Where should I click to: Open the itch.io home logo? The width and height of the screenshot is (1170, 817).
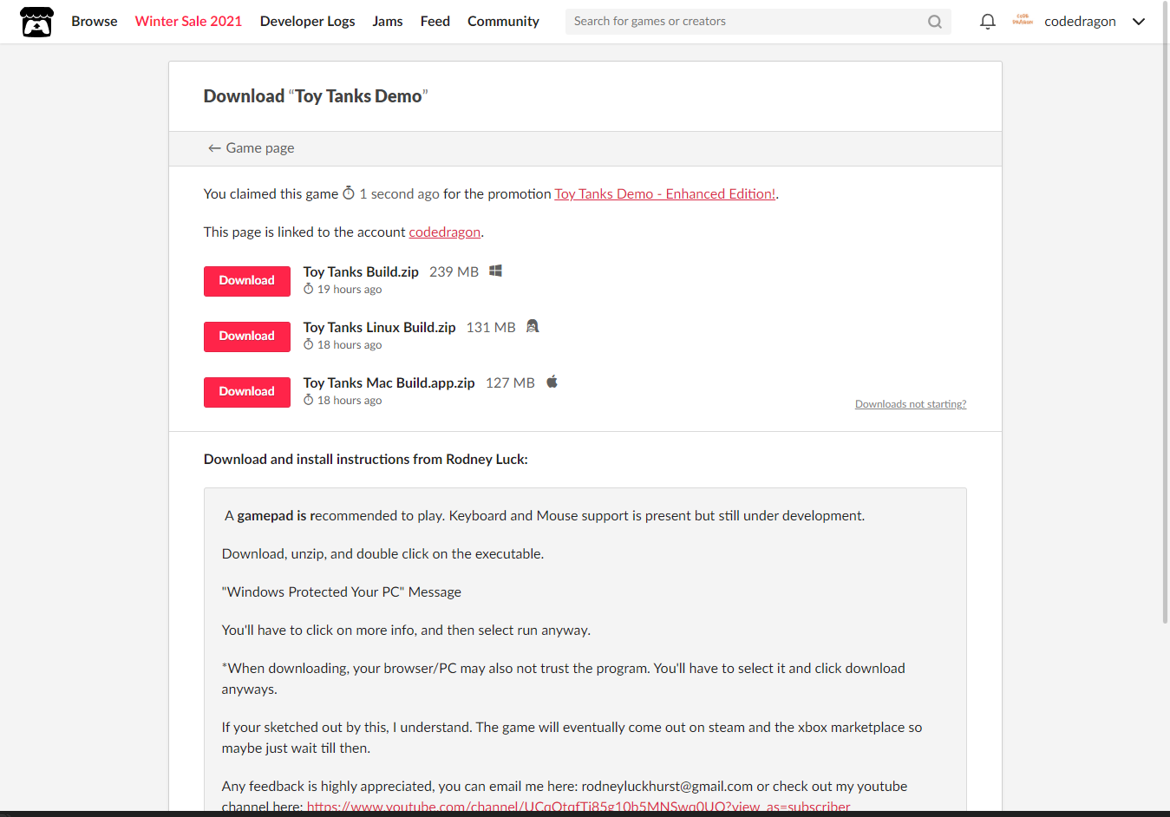36,22
